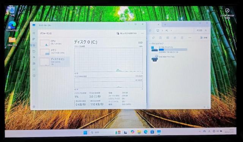This screenshot has width=243, height=142.
Task: Open Windows Start menu
Action: click(x=85, y=133)
